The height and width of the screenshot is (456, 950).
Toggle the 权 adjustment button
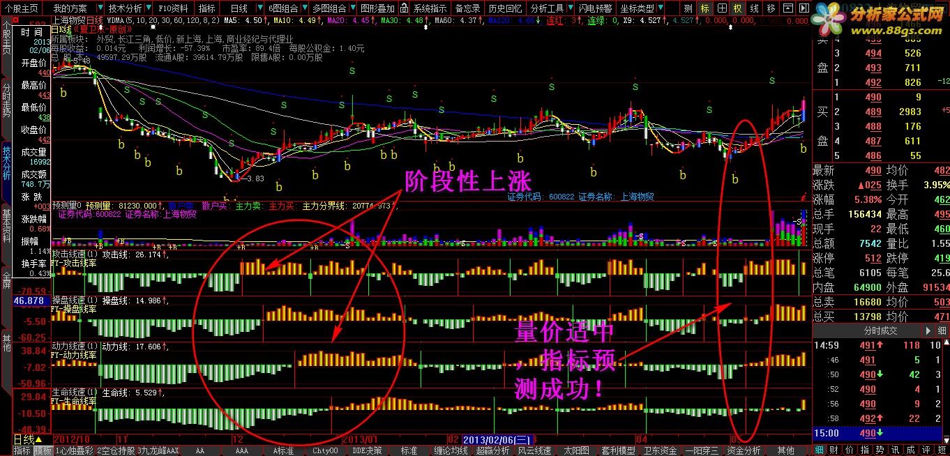[737, 8]
